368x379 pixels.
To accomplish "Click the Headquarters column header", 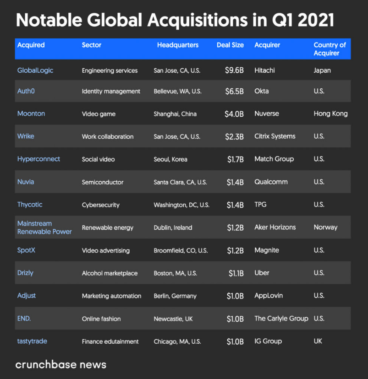I will (178, 45).
